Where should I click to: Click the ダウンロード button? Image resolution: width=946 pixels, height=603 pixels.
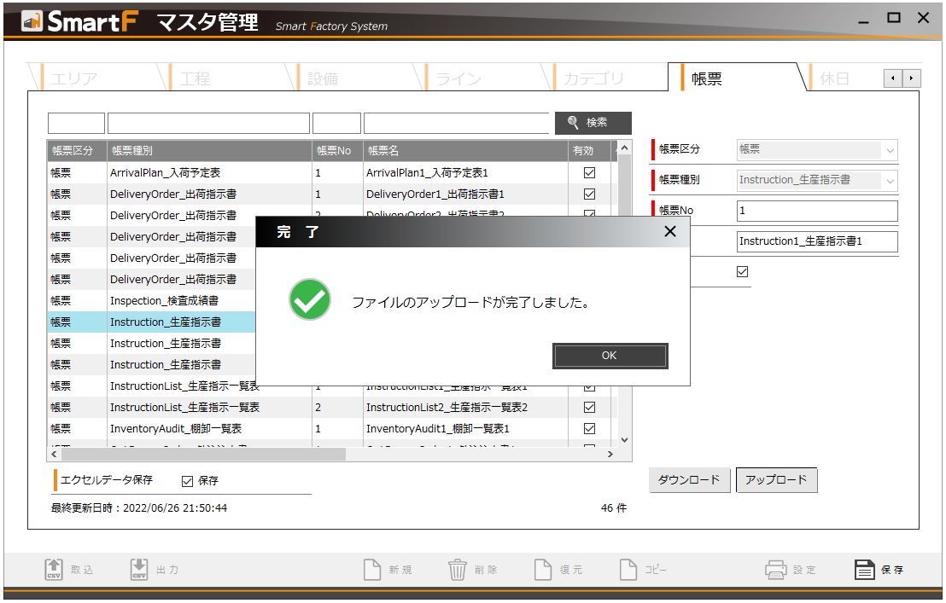click(x=688, y=479)
